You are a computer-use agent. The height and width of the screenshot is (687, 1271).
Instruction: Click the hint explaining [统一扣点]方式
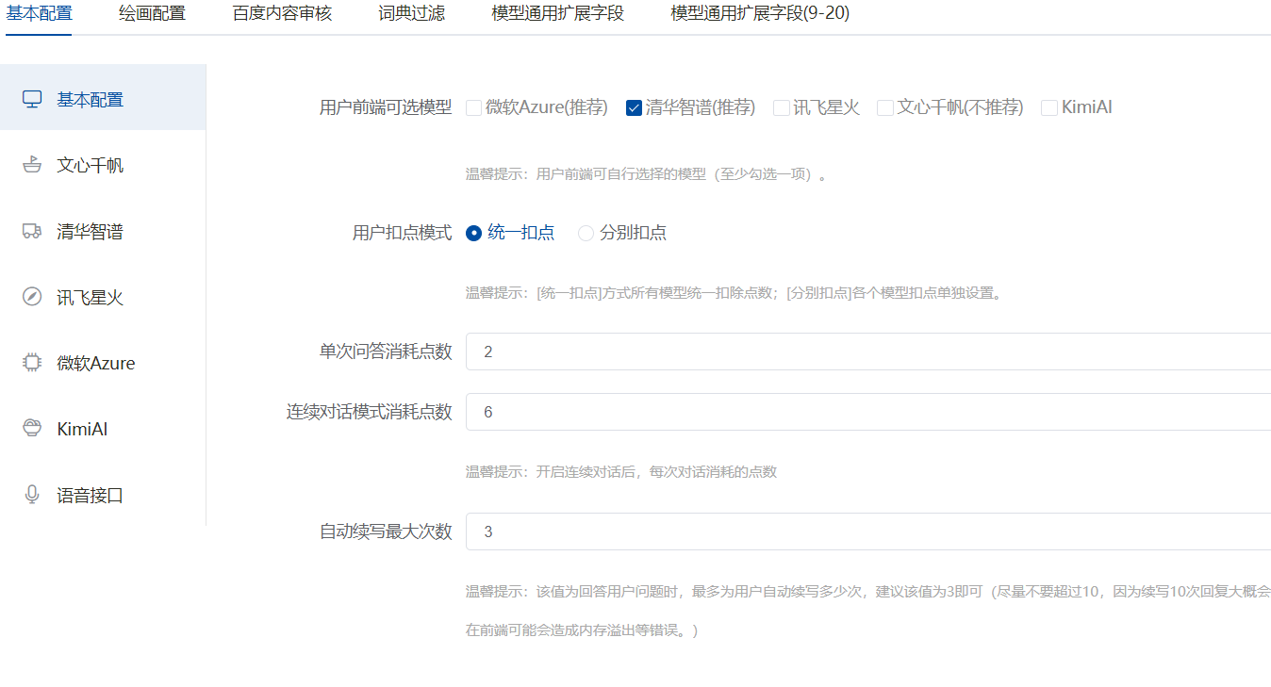[x=736, y=293]
